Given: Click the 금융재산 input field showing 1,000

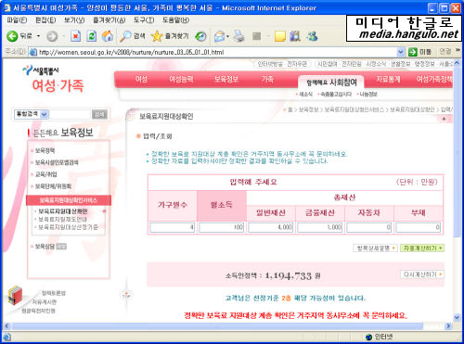Looking at the screenshot, I should coord(320,227).
